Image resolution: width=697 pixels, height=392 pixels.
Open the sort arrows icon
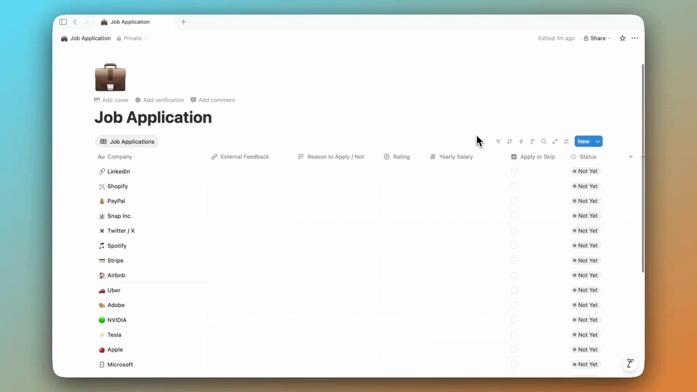510,142
